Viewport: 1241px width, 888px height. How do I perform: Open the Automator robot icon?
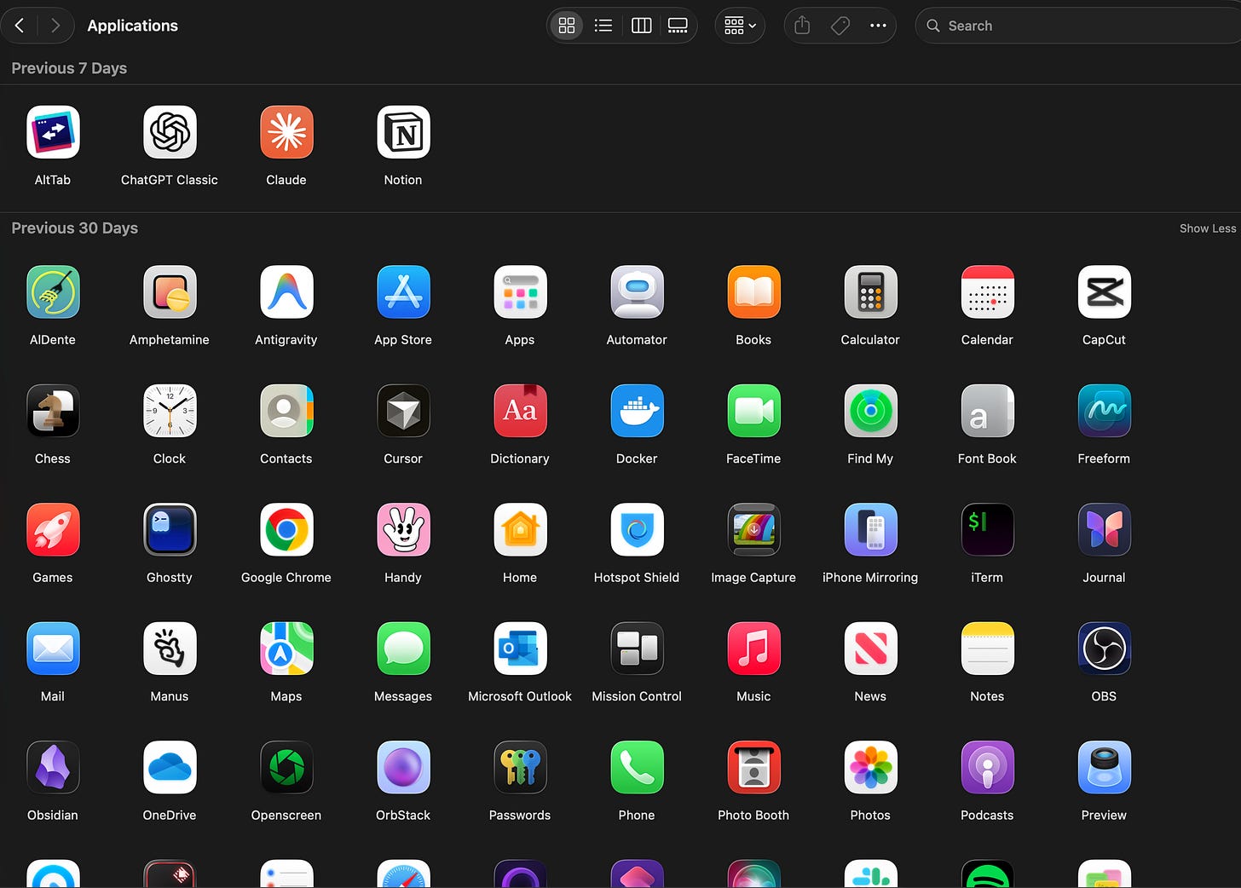[637, 291]
